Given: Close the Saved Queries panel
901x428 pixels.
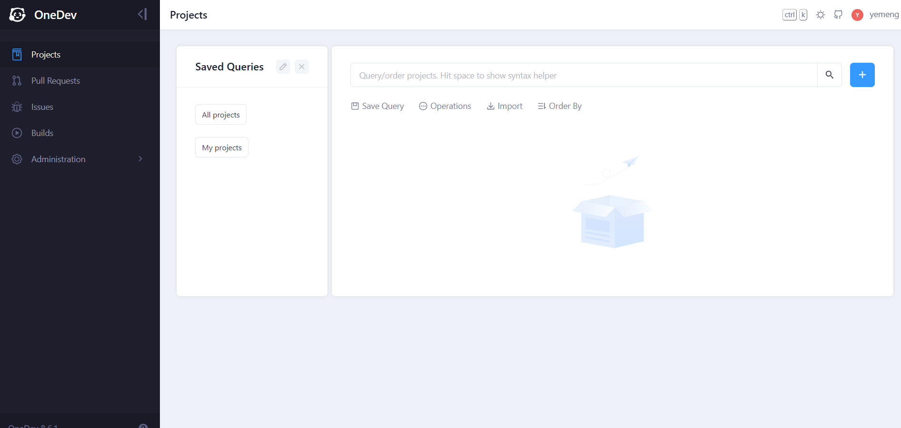Looking at the screenshot, I should [x=302, y=67].
